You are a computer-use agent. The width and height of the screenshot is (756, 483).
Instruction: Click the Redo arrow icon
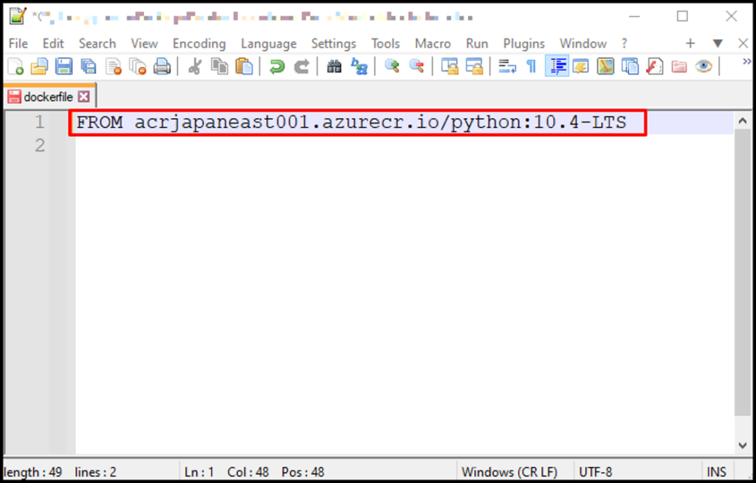(x=301, y=66)
